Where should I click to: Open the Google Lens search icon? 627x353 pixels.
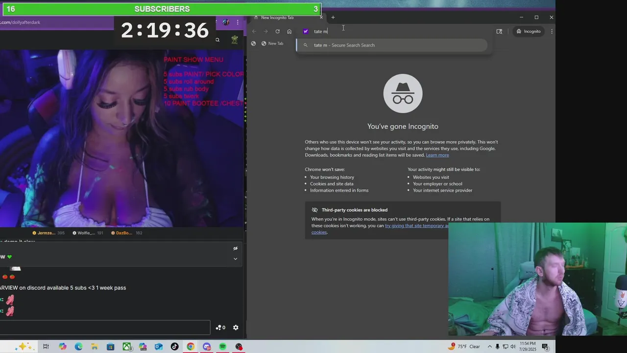(499, 31)
